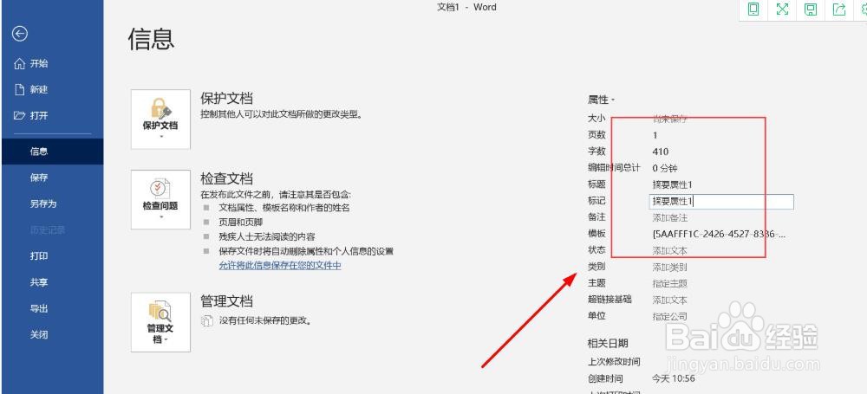
Task: Open the 检查问题 button dropdown
Action: pyautogui.click(x=161, y=199)
